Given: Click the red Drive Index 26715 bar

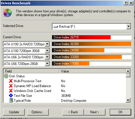Looking at the screenshot, I should tap(81, 37).
